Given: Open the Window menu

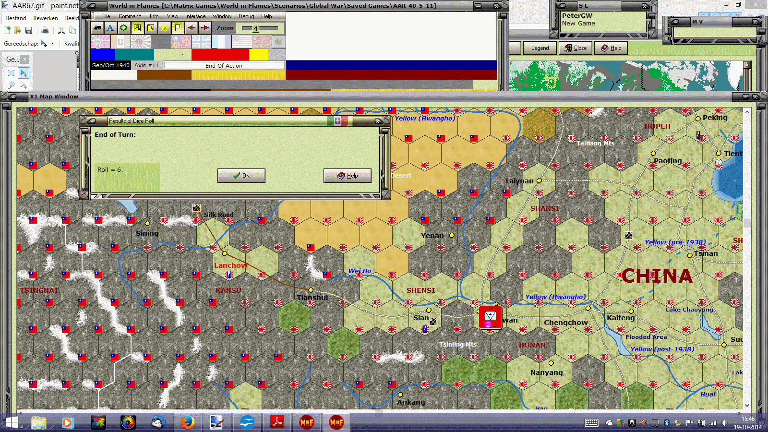Looking at the screenshot, I should 222,16.
